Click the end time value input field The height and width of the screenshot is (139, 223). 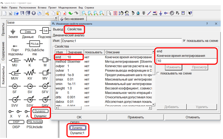pyautogui.click(x=186, y=61)
